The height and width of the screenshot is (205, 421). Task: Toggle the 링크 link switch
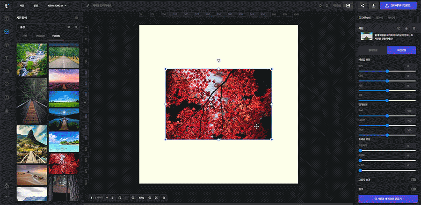(x=413, y=189)
